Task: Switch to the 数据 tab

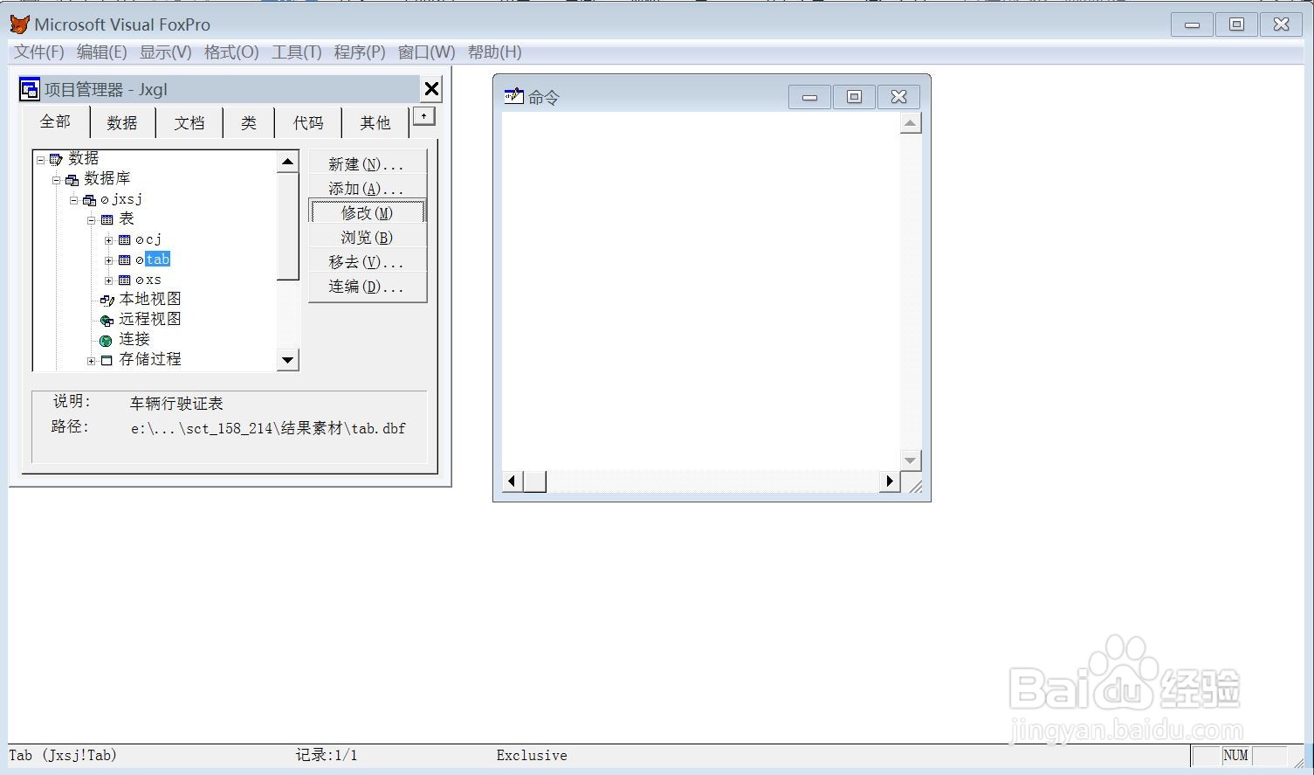Action: [122, 123]
